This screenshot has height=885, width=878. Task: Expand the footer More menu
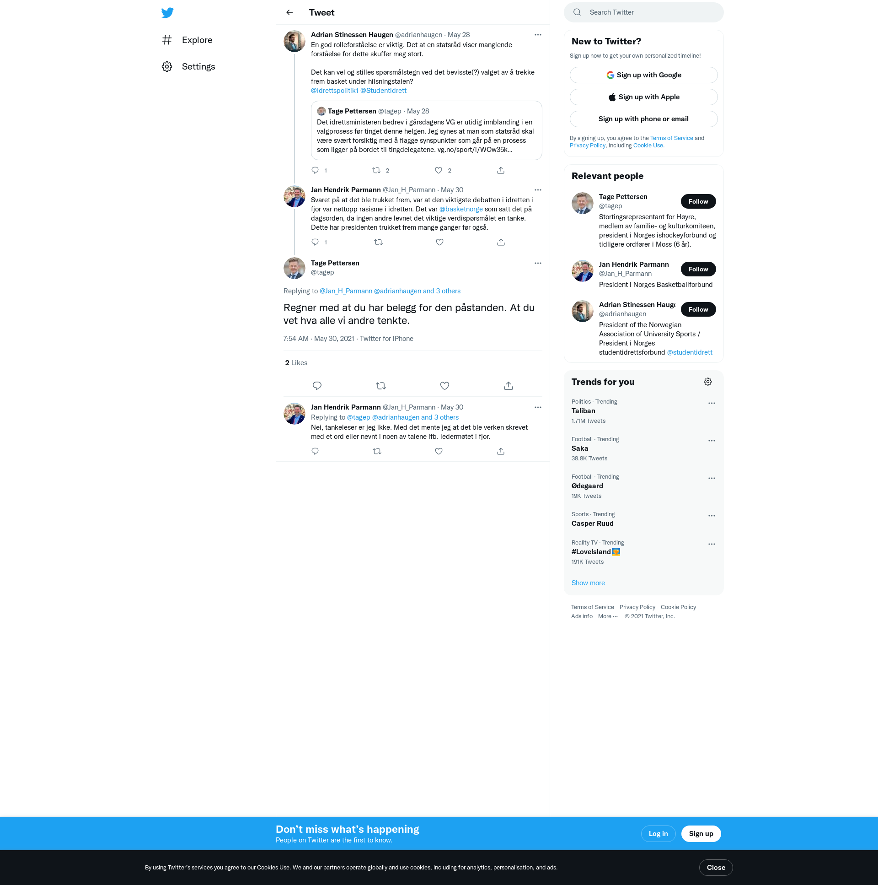coord(607,616)
